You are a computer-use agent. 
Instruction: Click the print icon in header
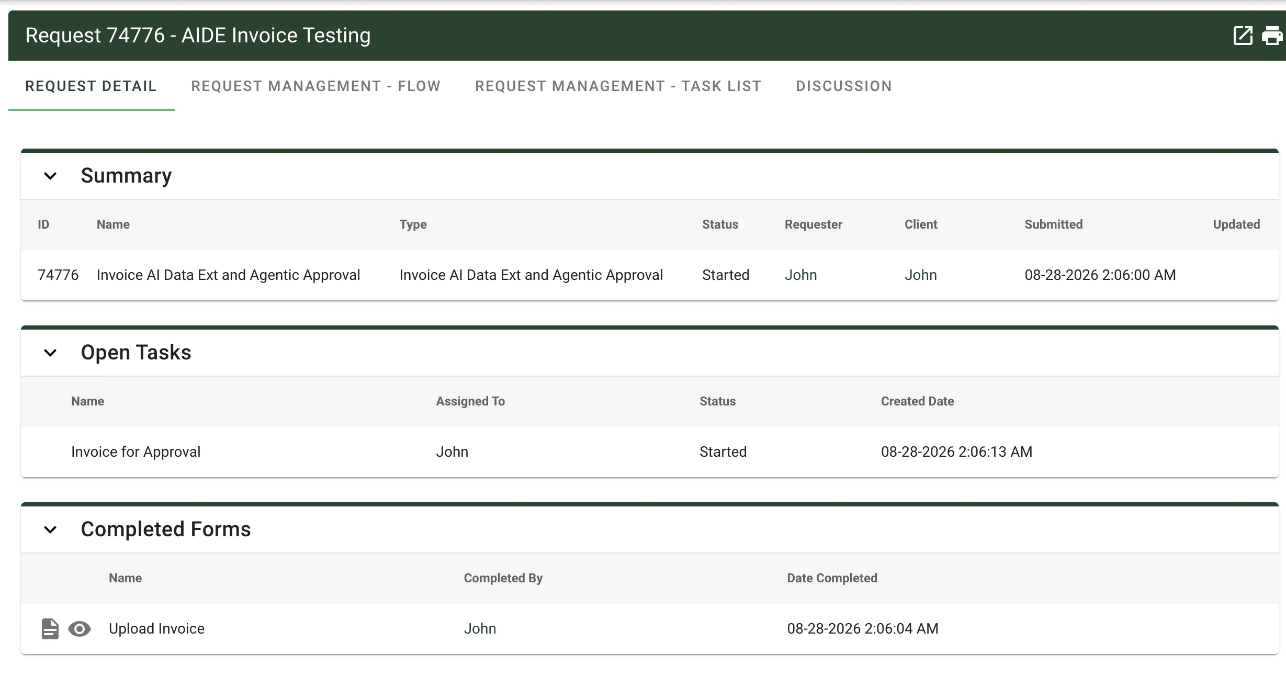[1272, 36]
